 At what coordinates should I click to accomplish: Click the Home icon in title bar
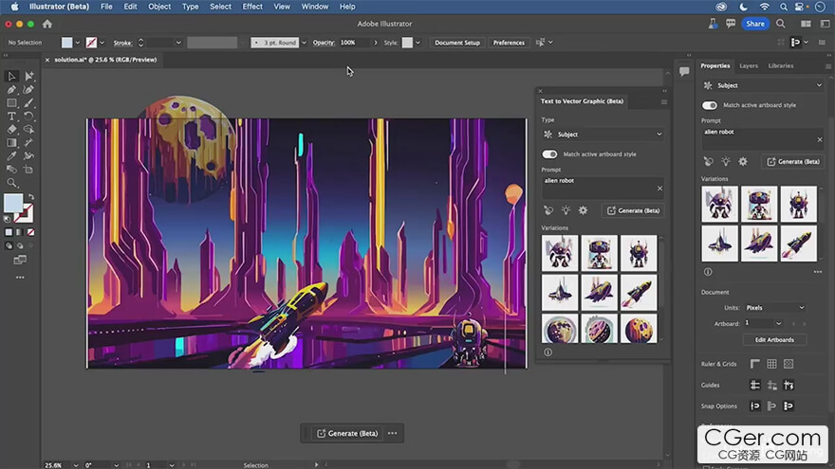(47, 24)
